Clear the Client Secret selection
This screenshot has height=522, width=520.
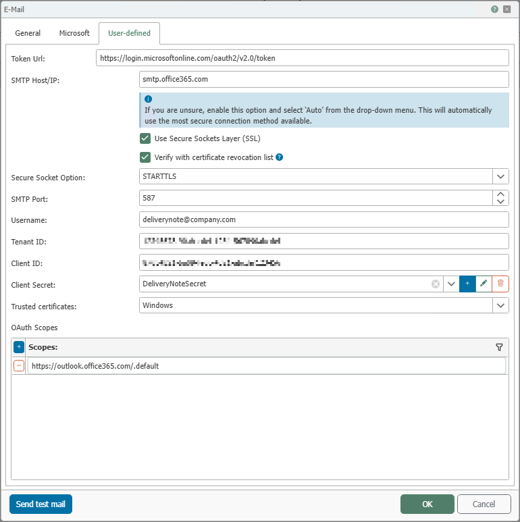[x=436, y=284]
